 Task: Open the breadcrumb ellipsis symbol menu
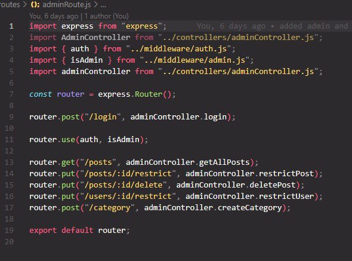click(103, 5)
